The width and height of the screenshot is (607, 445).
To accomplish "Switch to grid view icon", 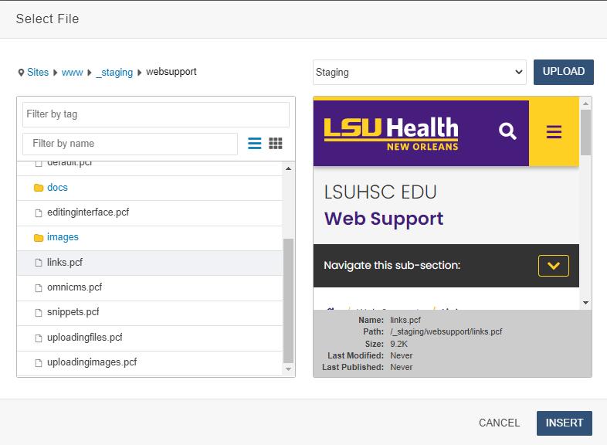I will (x=276, y=144).
